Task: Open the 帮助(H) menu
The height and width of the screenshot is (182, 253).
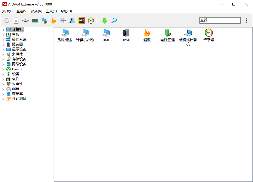Action: (x=66, y=11)
